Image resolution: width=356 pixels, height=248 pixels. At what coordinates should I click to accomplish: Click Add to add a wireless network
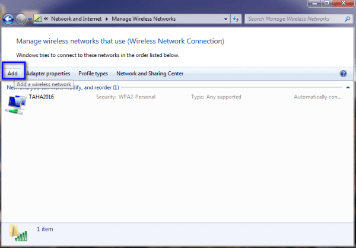[12, 74]
